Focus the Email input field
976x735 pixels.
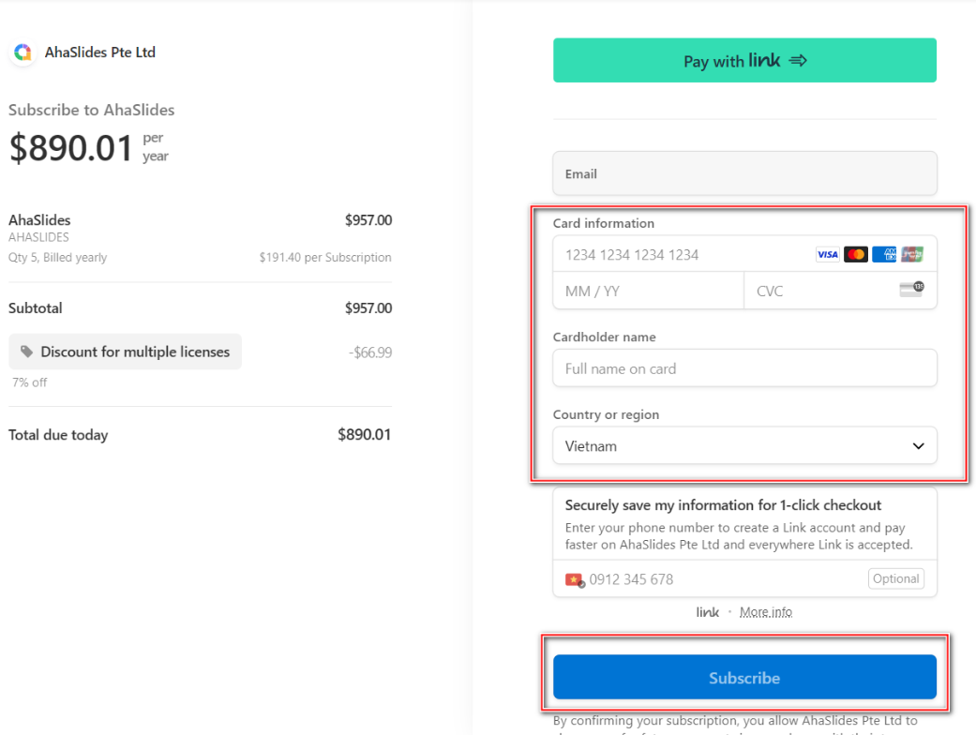[x=744, y=173]
